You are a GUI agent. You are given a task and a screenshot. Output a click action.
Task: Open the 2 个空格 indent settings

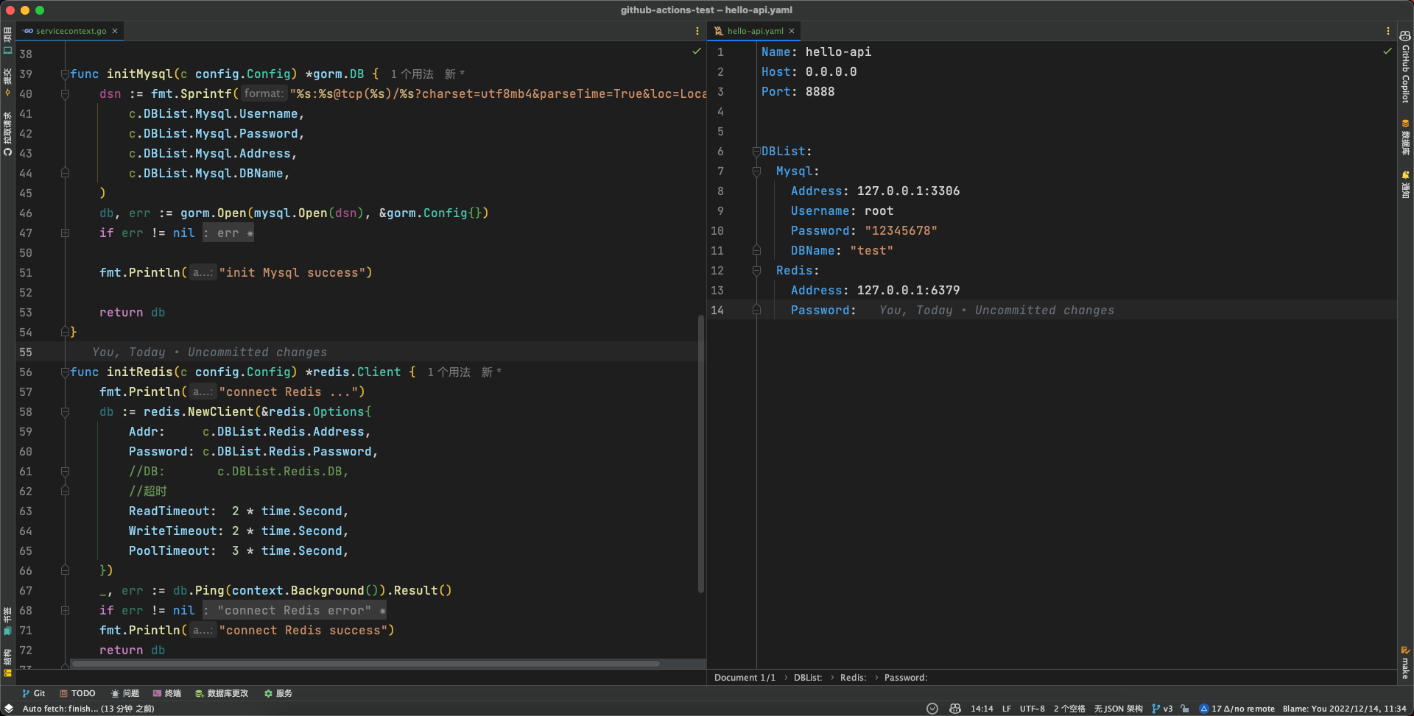pos(1069,709)
